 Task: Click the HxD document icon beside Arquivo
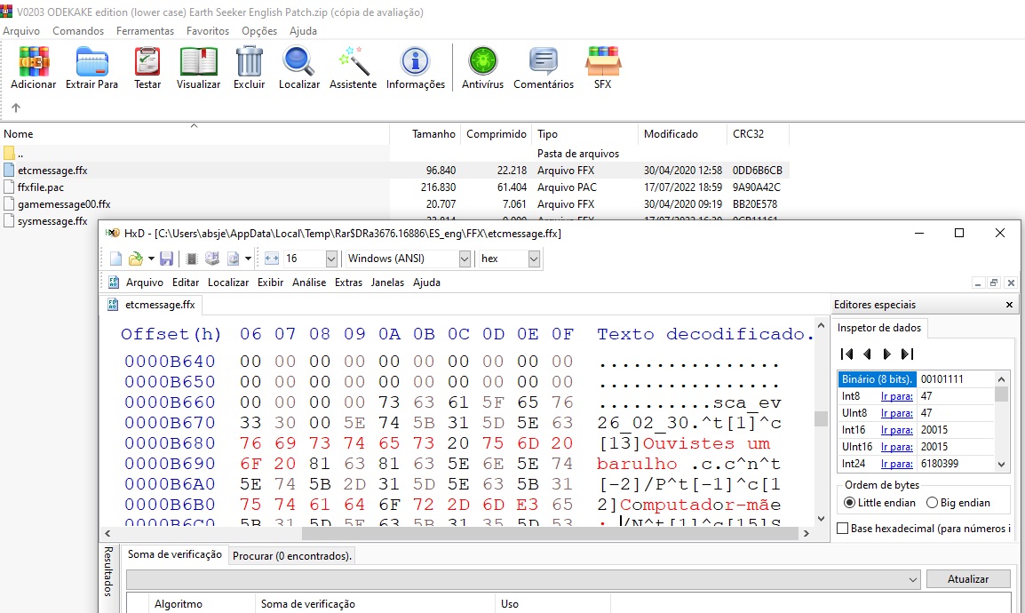click(x=114, y=283)
